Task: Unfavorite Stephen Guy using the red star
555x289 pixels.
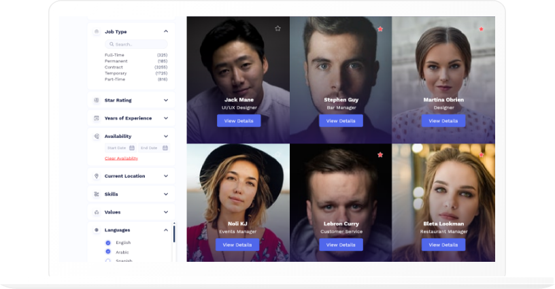Action: click(x=380, y=29)
